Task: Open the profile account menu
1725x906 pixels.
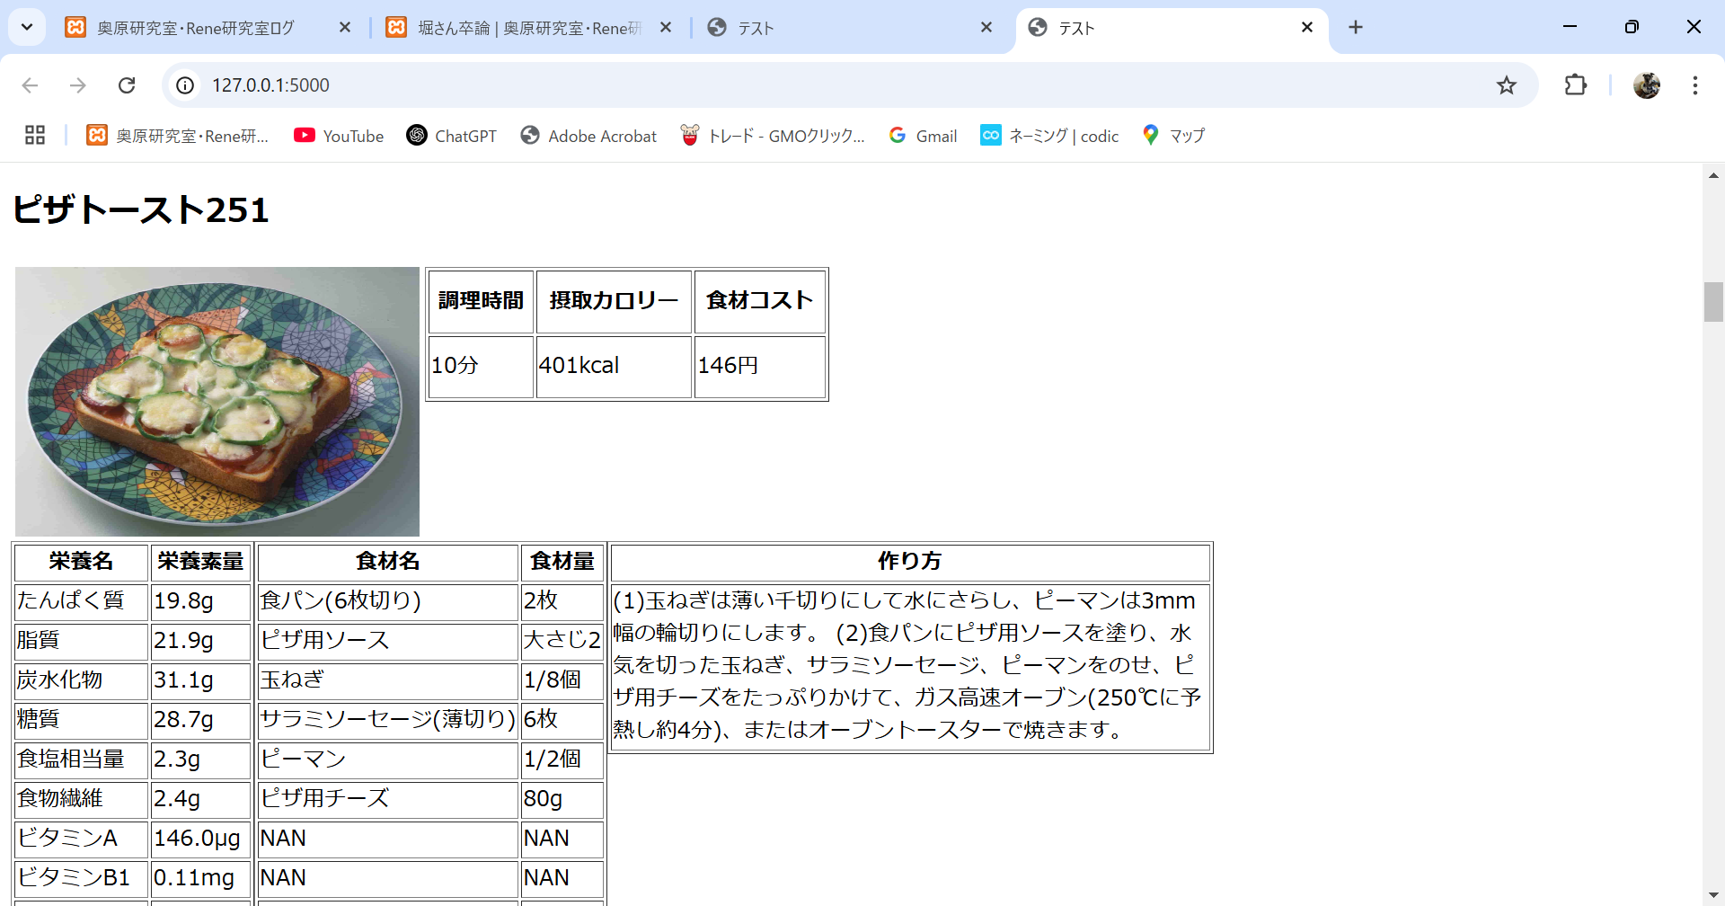Action: click(1647, 84)
